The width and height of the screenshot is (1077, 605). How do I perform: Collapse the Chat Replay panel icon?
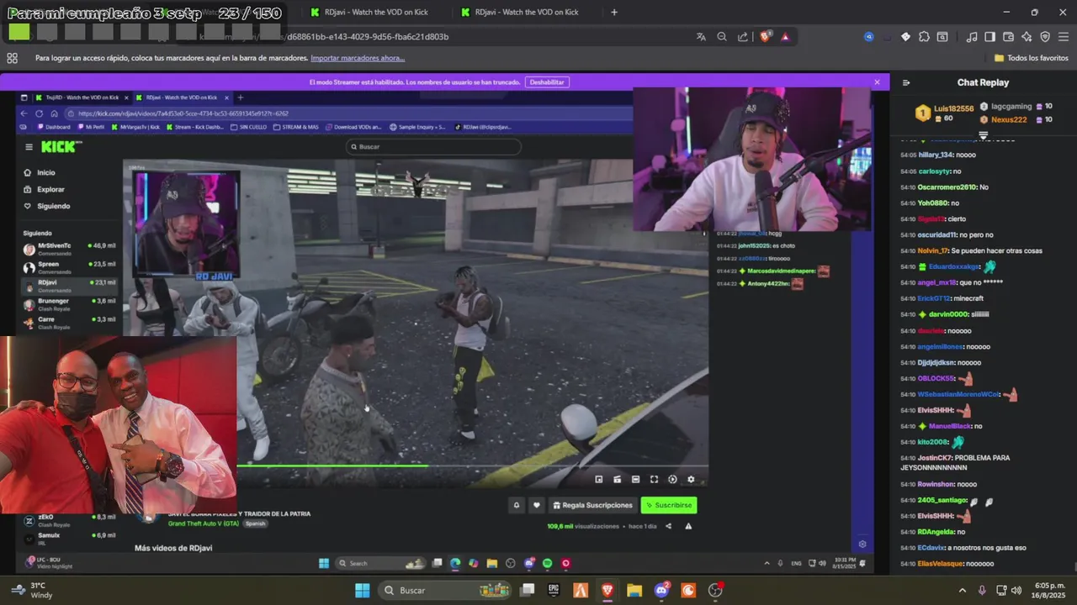(x=906, y=82)
